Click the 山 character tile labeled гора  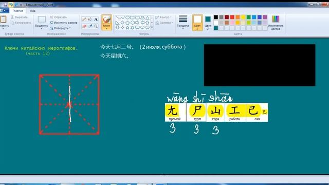click(x=215, y=112)
